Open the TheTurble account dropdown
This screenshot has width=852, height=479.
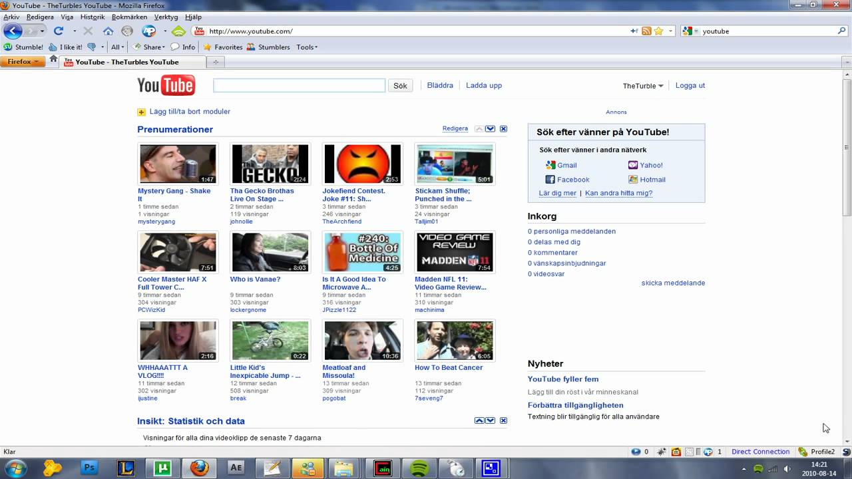pos(643,86)
